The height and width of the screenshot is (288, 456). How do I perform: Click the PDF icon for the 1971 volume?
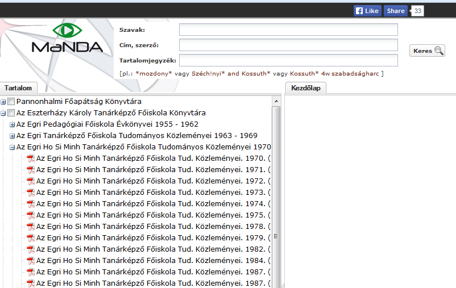click(31, 170)
